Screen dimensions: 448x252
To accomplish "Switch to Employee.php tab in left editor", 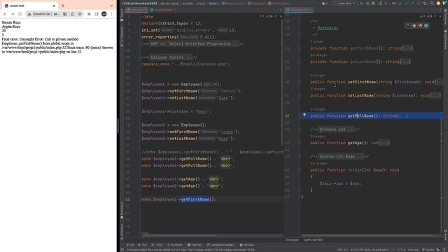I will (x=163, y=10).
